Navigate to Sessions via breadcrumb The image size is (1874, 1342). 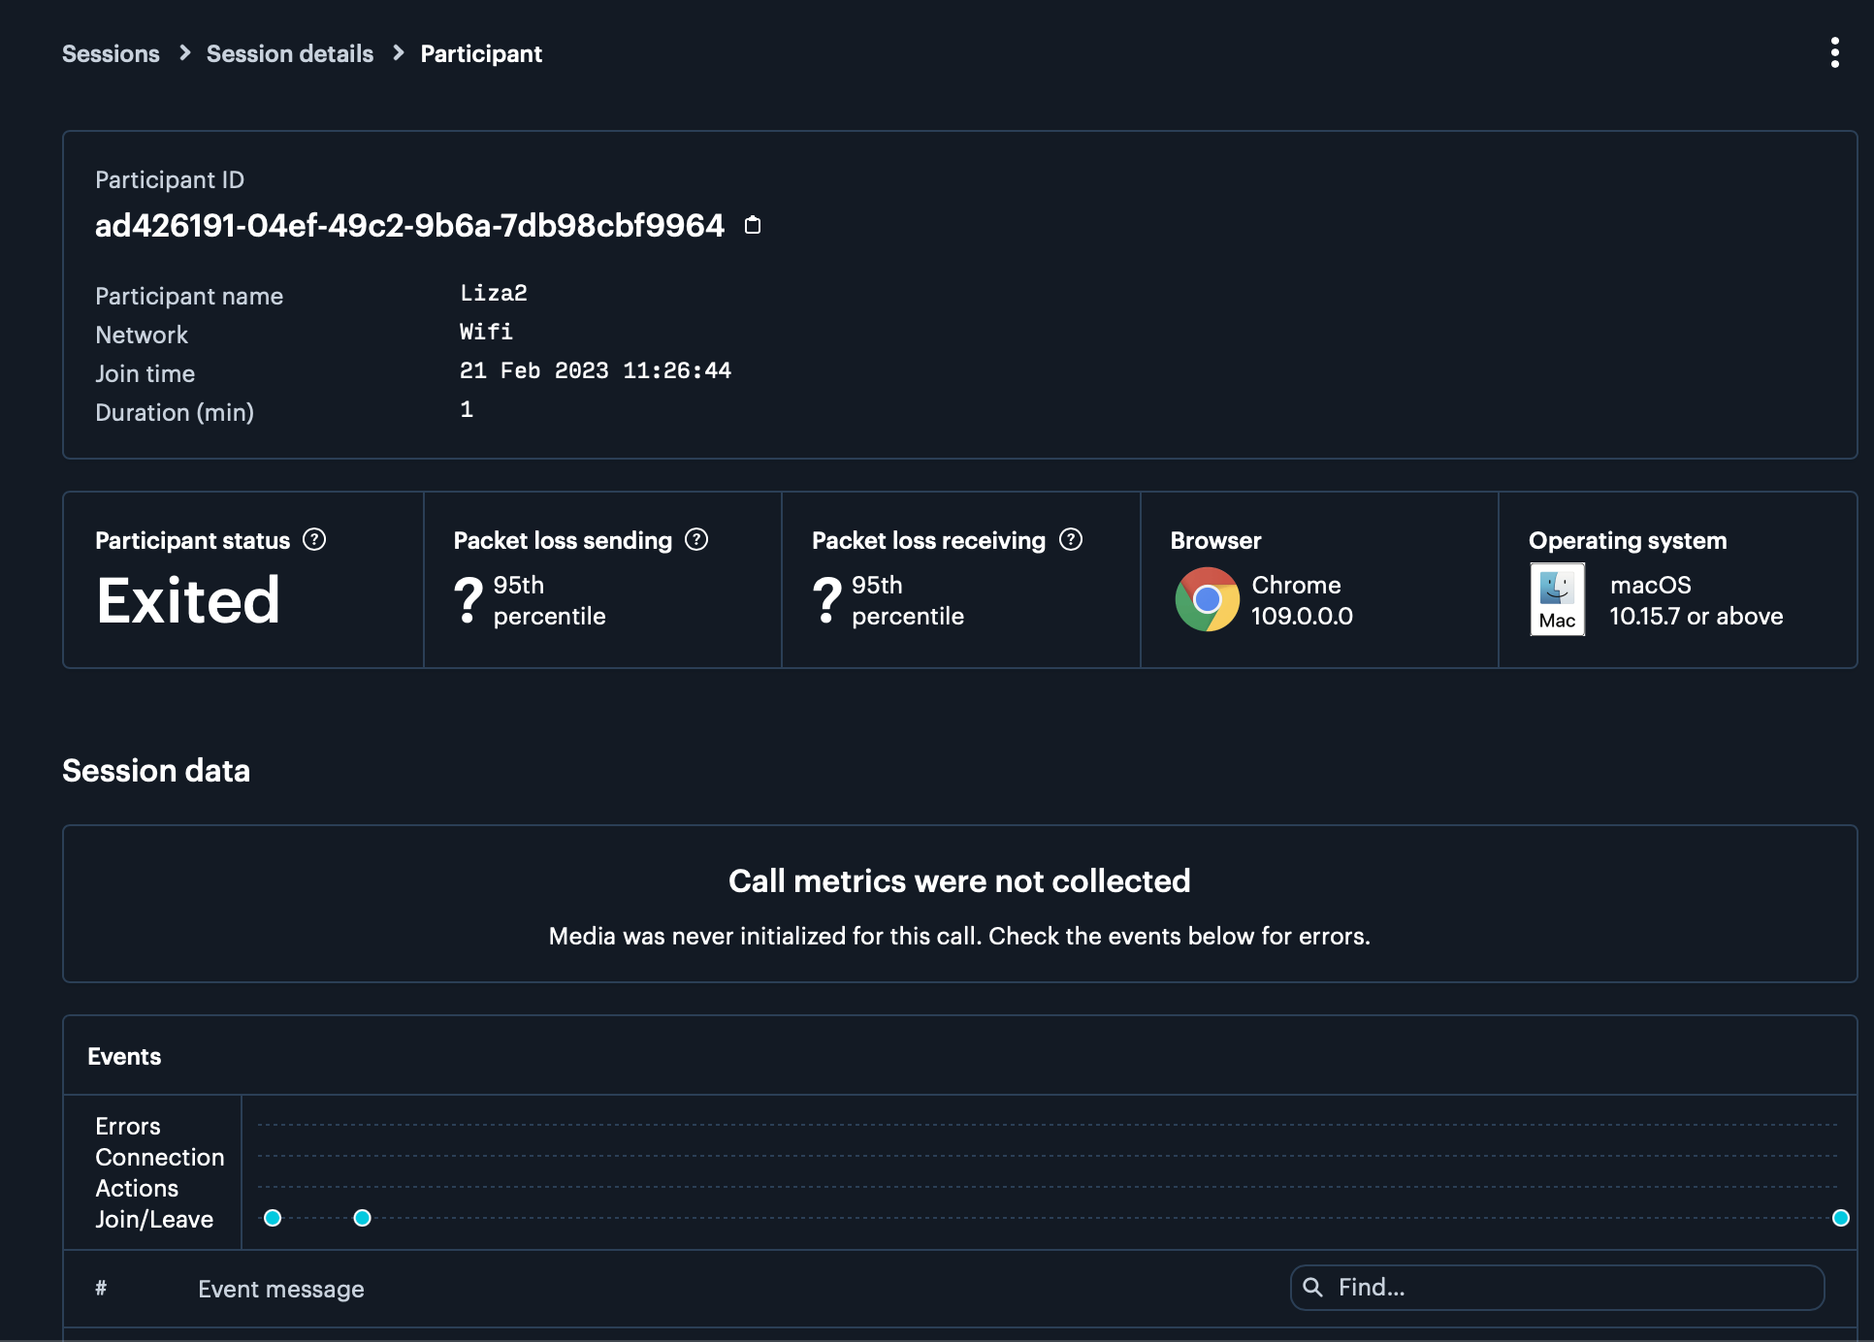coord(110,53)
